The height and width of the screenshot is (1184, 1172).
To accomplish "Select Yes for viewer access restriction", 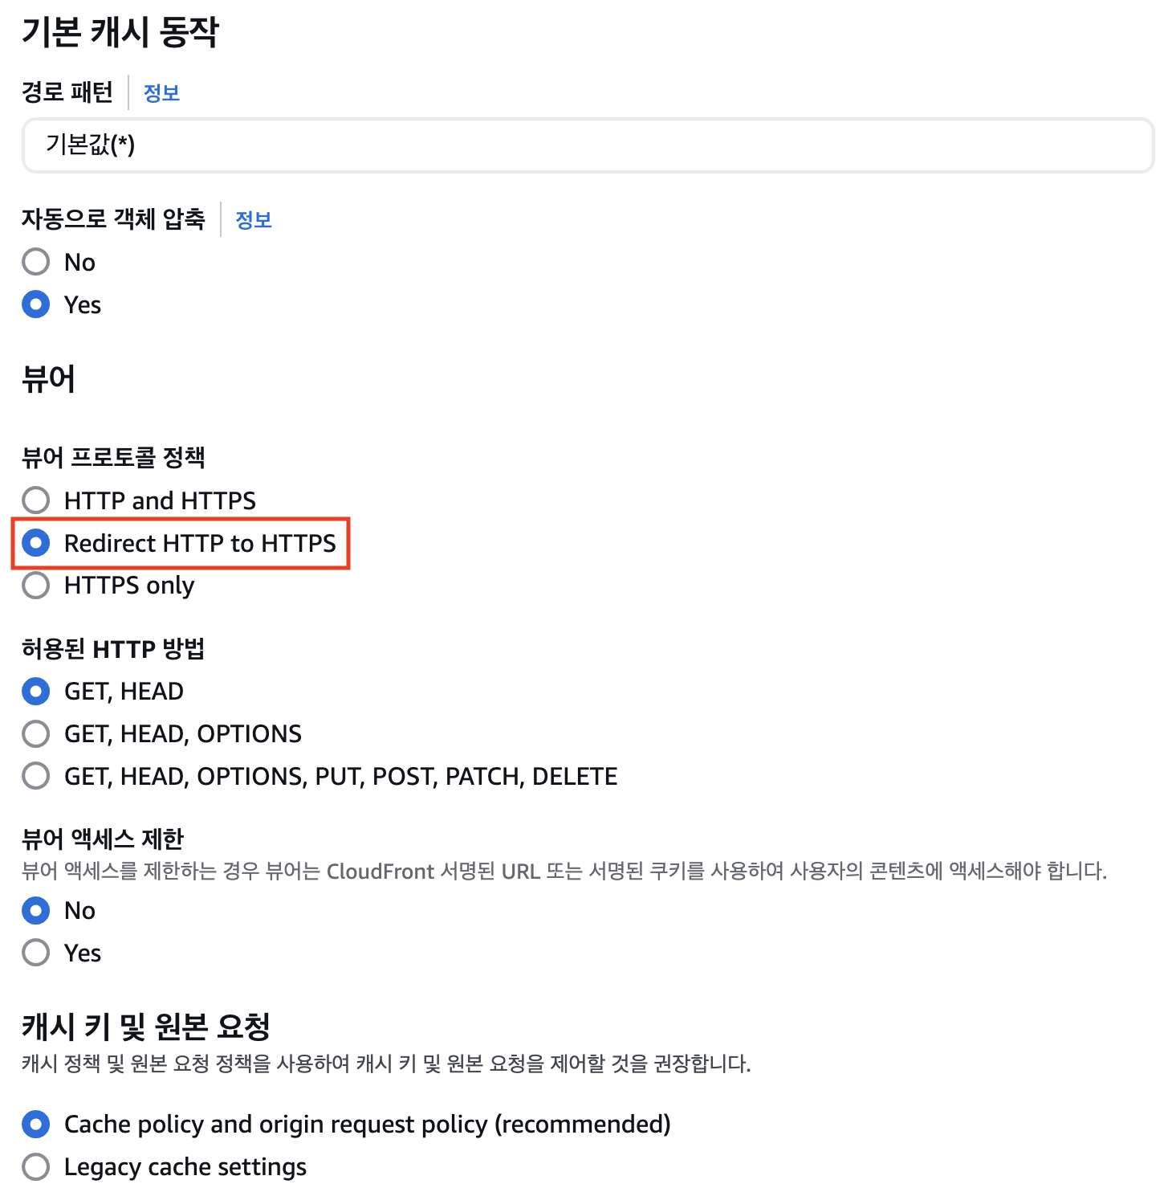I will [36, 953].
